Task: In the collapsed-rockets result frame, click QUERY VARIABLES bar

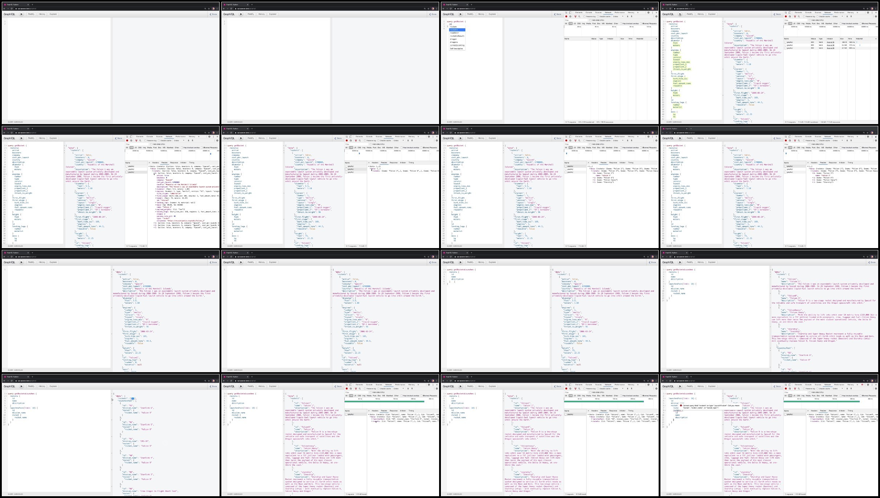Action: pyautogui.click(x=57, y=494)
